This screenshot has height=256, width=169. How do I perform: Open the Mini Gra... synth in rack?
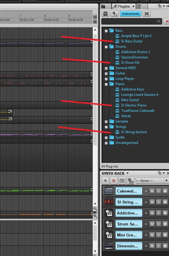tap(129, 235)
